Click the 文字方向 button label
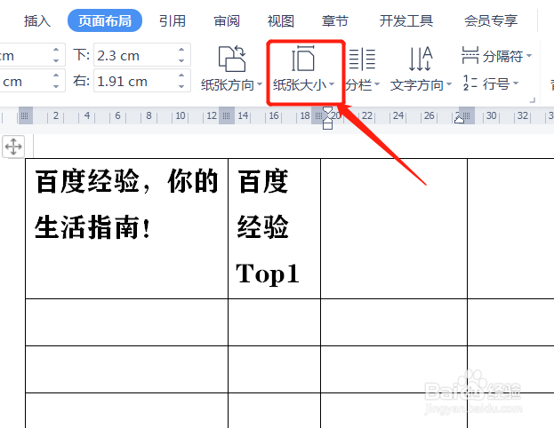 (x=417, y=84)
